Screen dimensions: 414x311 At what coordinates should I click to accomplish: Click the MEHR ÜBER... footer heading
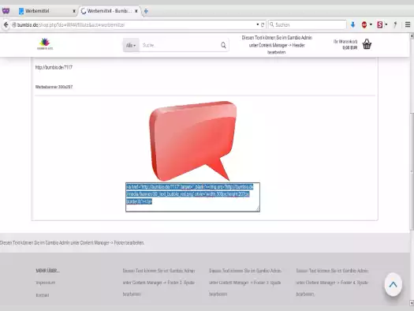(x=48, y=271)
